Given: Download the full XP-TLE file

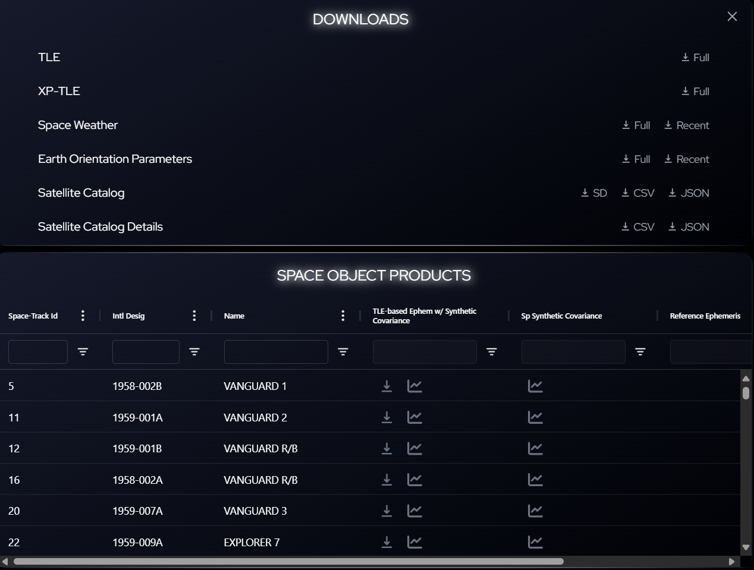Looking at the screenshot, I should click(695, 92).
